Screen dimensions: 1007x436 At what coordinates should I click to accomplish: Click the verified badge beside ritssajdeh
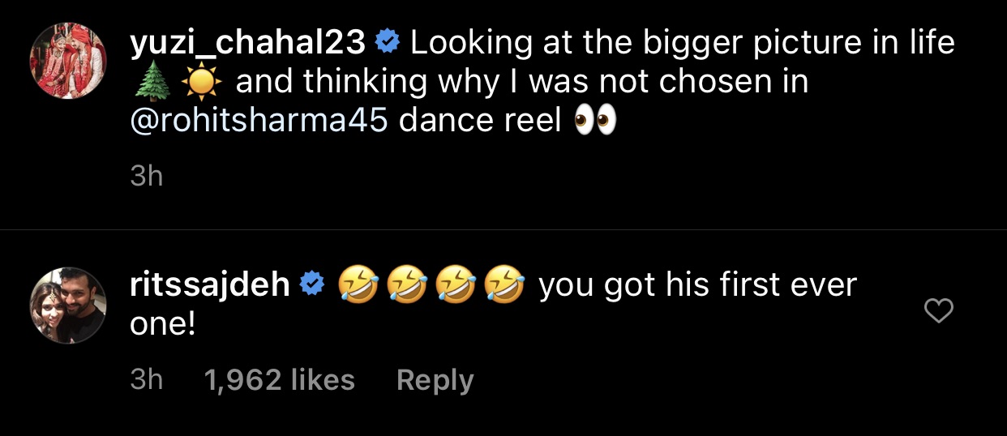click(x=312, y=285)
